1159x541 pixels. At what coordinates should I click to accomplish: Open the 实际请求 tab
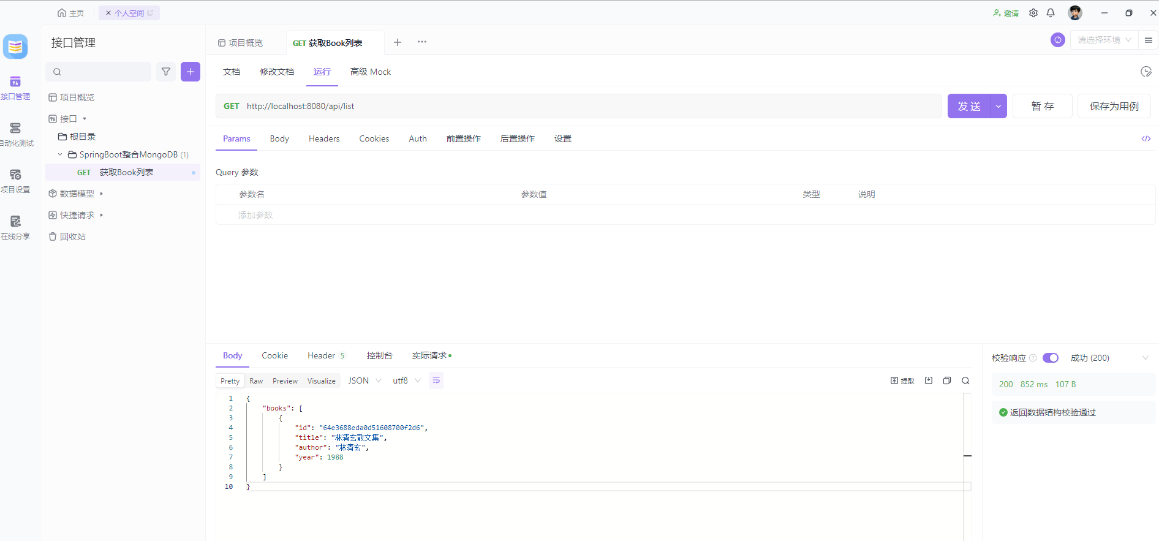(432, 355)
